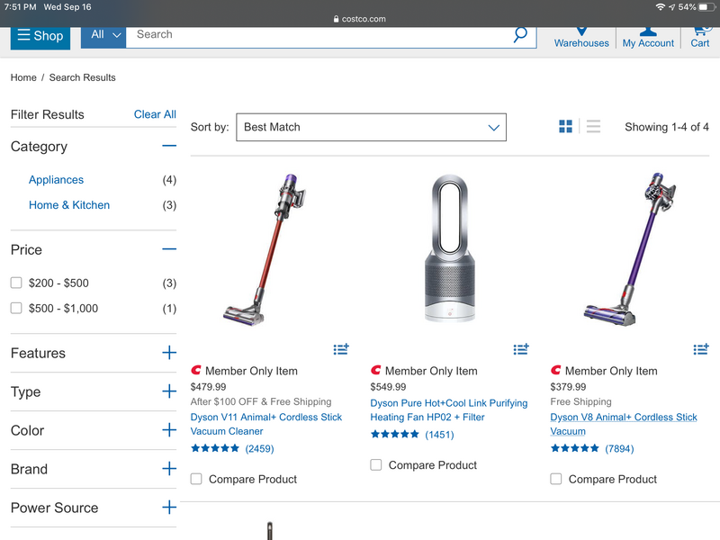Open Dyson Pure Hot+Cool fan image
This screenshot has width=720, height=540.
click(x=449, y=248)
